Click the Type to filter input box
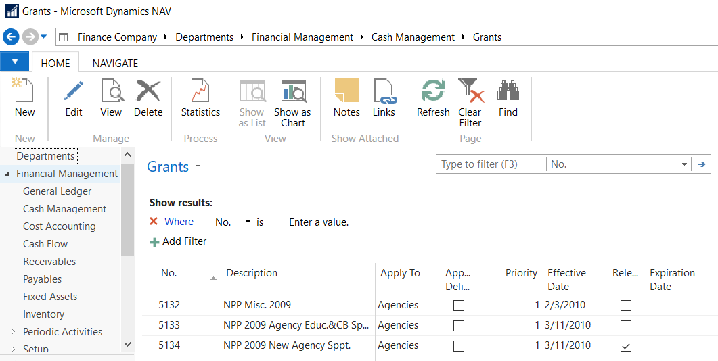The width and height of the screenshot is (718, 361). coord(491,164)
